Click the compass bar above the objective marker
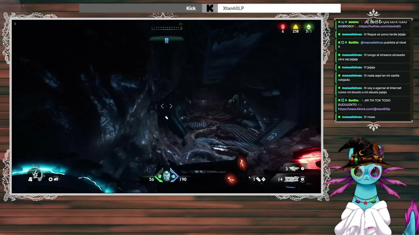The height and width of the screenshot is (235, 419). 167,39
